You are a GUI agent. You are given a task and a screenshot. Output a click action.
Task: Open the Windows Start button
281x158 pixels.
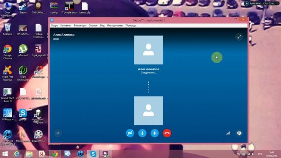[5, 154]
